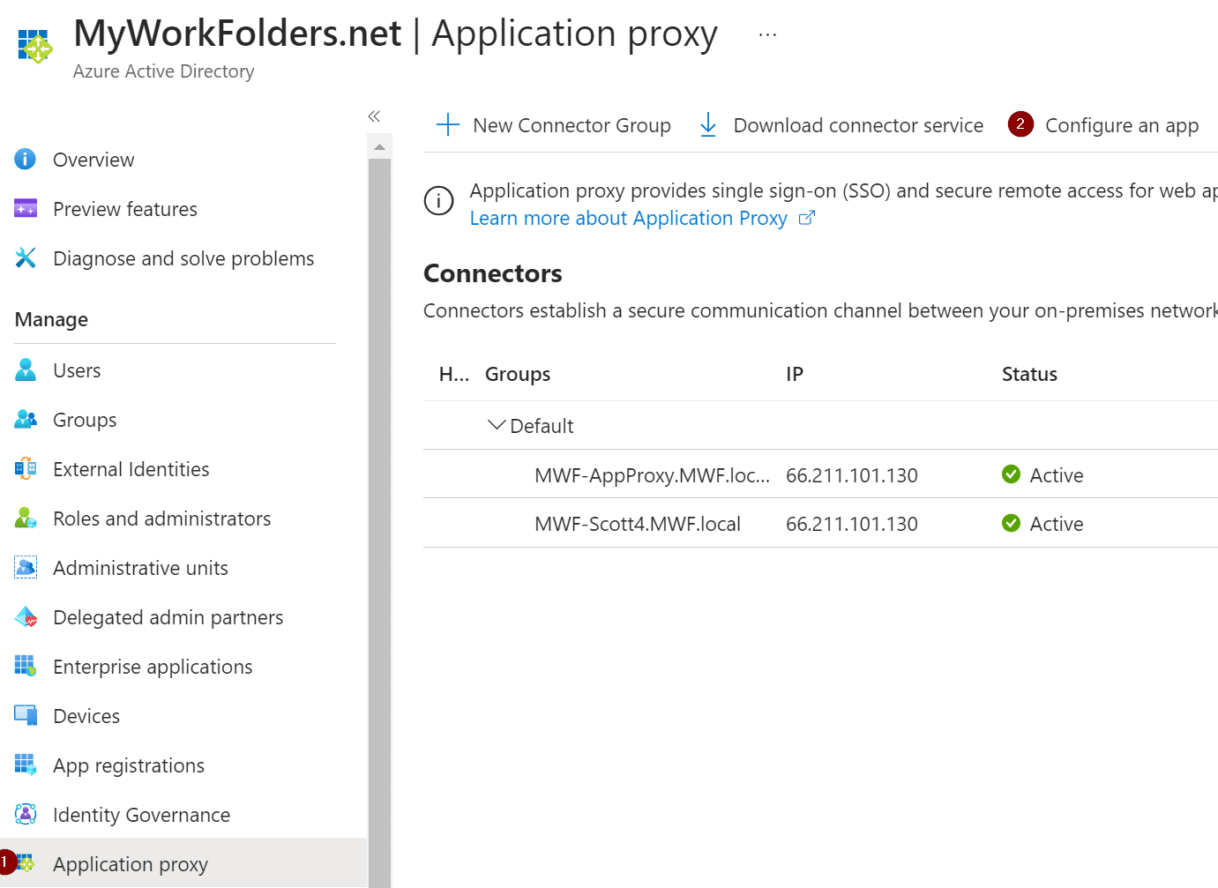This screenshot has width=1218, height=888.
Task: Click the Users icon in sidebar
Action: pyautogui.click(x=26, y=370)
